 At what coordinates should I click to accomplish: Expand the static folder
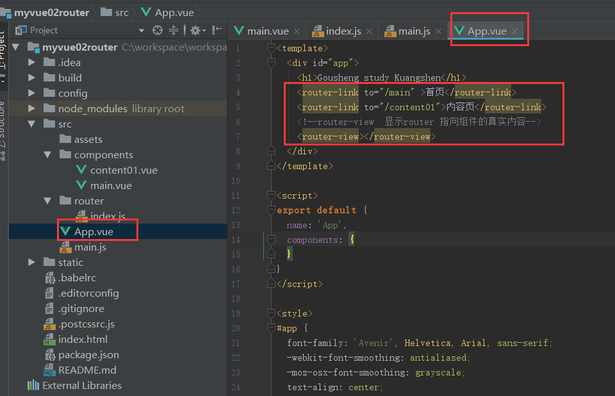click(x=32, y=262)
